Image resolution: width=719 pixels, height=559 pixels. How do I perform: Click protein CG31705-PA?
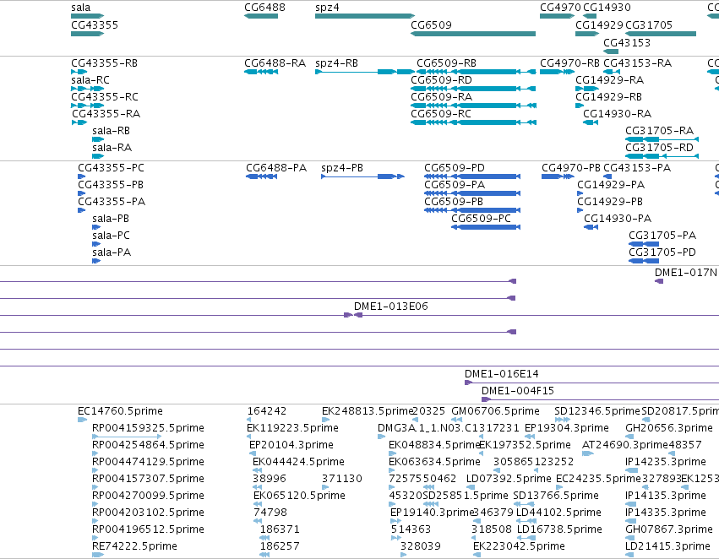[644, 244]
